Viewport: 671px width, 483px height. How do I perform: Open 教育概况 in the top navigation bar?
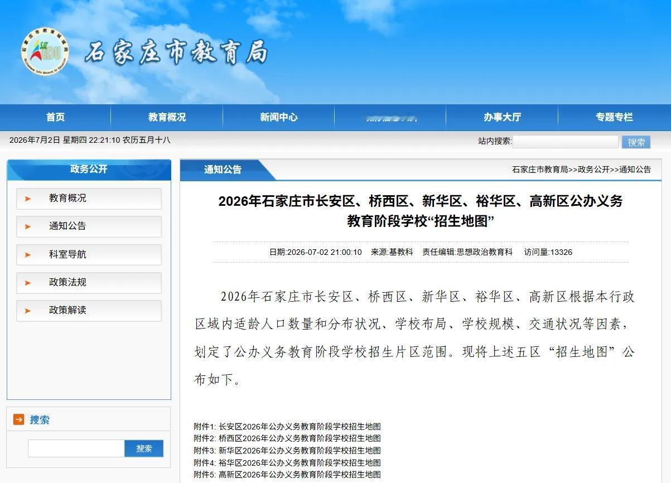167,117
